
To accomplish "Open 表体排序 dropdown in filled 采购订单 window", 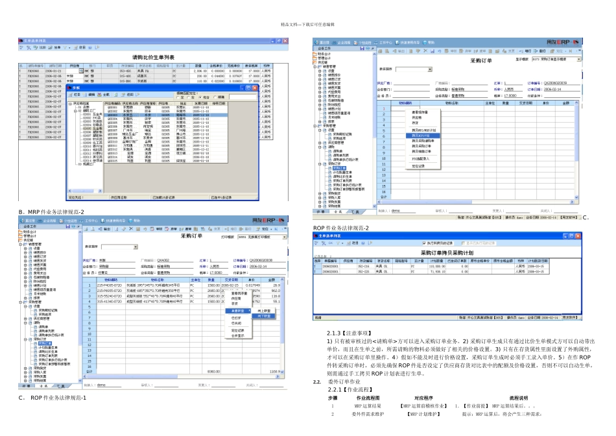I will 136,247.
